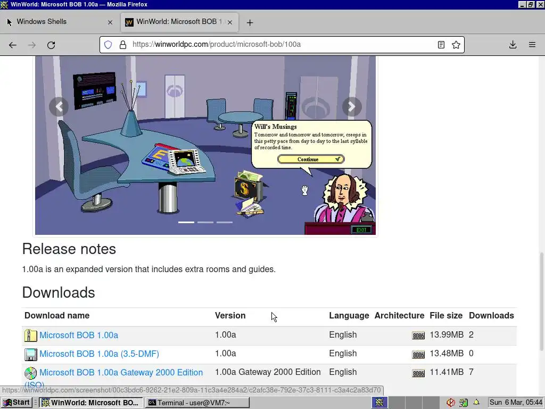Viewport: 545px width, 409px height.
Task: Click the Version column header
Action: 230,316
